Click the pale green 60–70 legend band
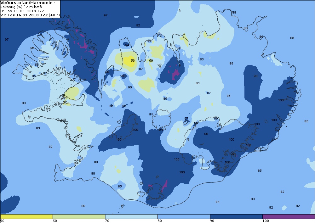The width and height of the screenshot is (315, 223). pyautogui.click(x=79, y=217)
